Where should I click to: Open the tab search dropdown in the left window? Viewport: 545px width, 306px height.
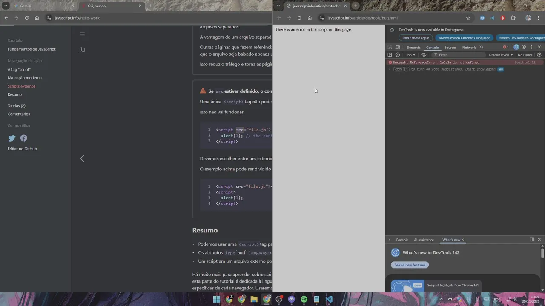pos(6,6)
